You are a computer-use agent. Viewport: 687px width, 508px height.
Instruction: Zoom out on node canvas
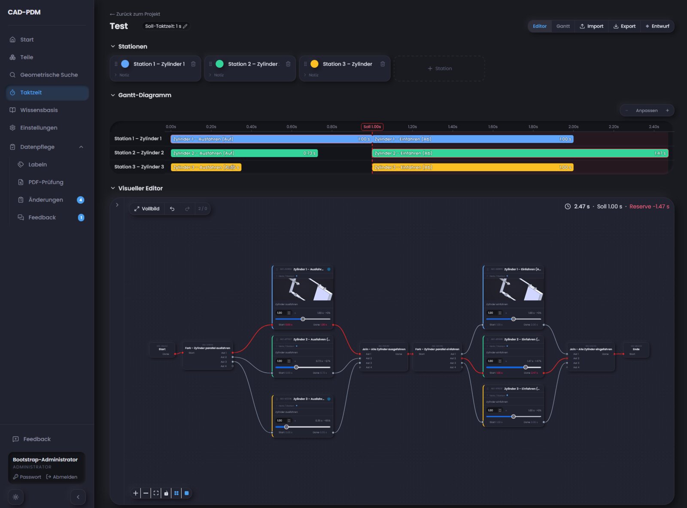point(146,493)
